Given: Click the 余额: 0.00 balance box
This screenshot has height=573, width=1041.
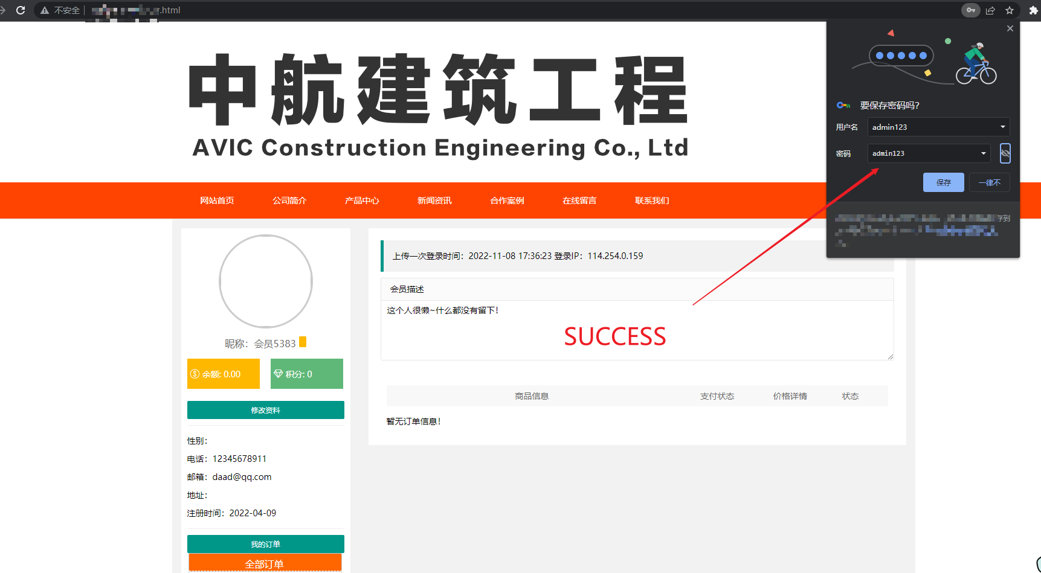Looking at the screenshot, I should 224,374.
